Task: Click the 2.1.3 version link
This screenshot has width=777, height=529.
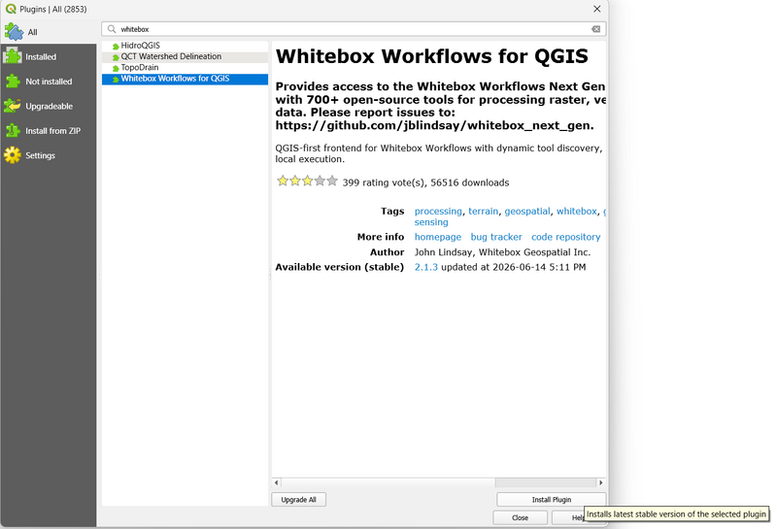Action: [x=425, y=267]
